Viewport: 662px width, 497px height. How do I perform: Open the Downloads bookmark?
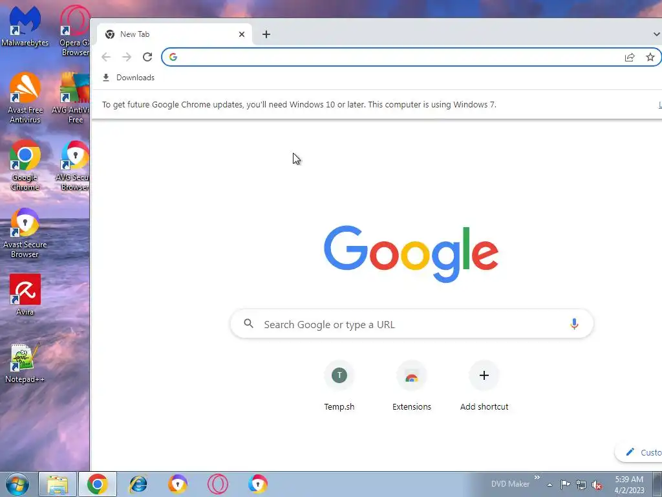(129, 78)
